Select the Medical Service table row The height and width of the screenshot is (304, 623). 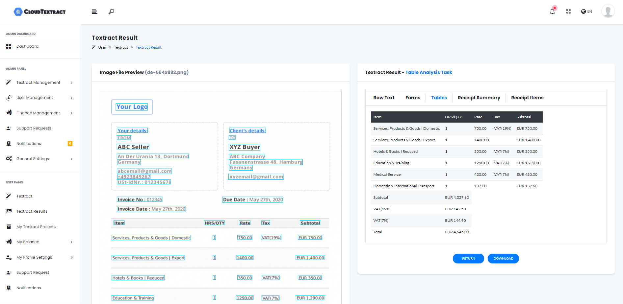point(457,175)
